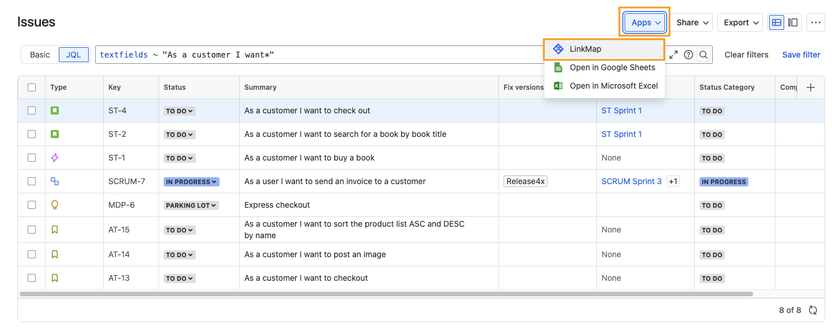The width and height of the screenshot is (832, 332).
Task: Click the refresh results icon
Action: (x=813, y=310)
